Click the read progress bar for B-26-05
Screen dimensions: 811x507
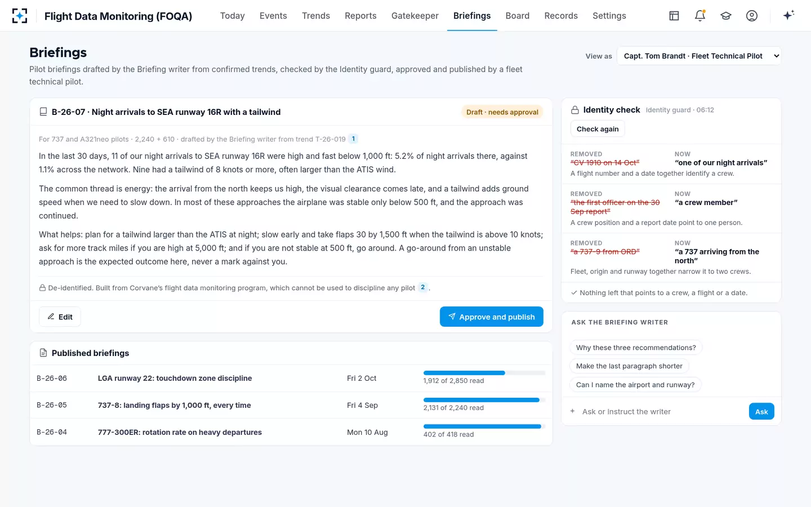tap(484, 400)
